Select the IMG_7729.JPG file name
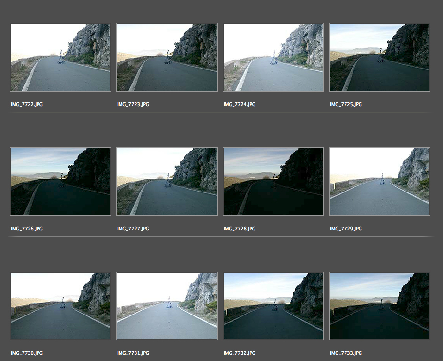443x361 pixels. [346, 229]
